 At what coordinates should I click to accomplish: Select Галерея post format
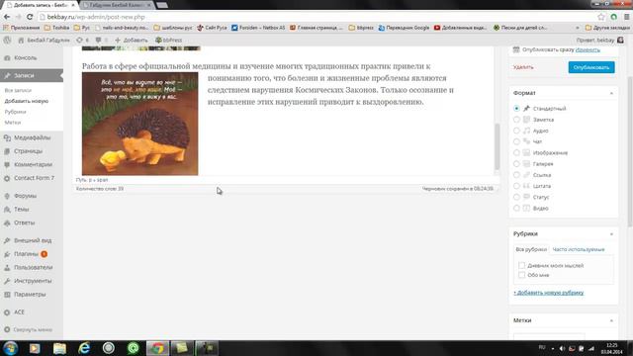click(516, 164)
